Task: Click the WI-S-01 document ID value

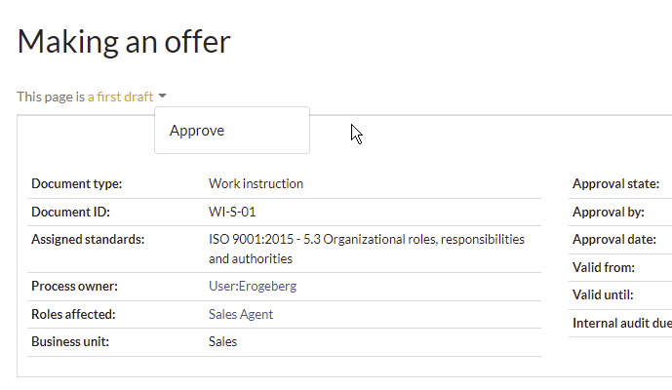Action: [232, 212]
